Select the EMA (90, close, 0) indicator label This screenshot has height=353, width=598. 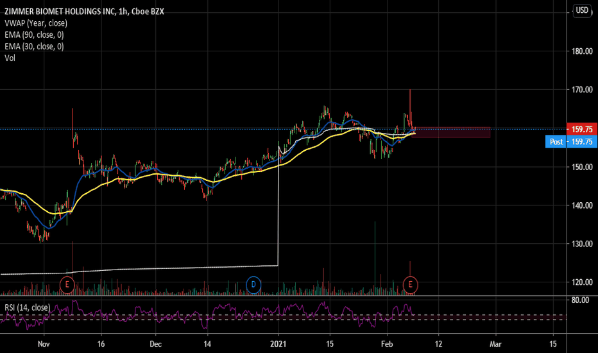(34, 35)
